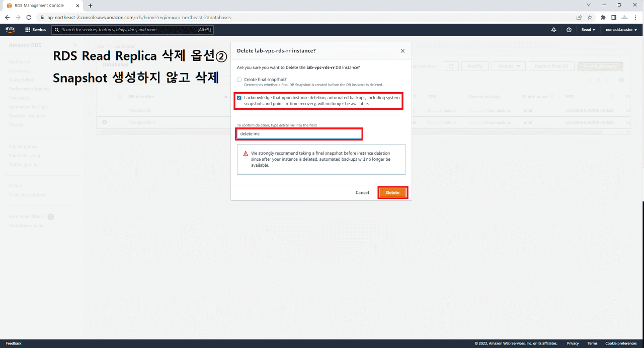This screenshot has width=644, height=348.
Task: Open the Actions dropdown
Action: pos(509,66)
